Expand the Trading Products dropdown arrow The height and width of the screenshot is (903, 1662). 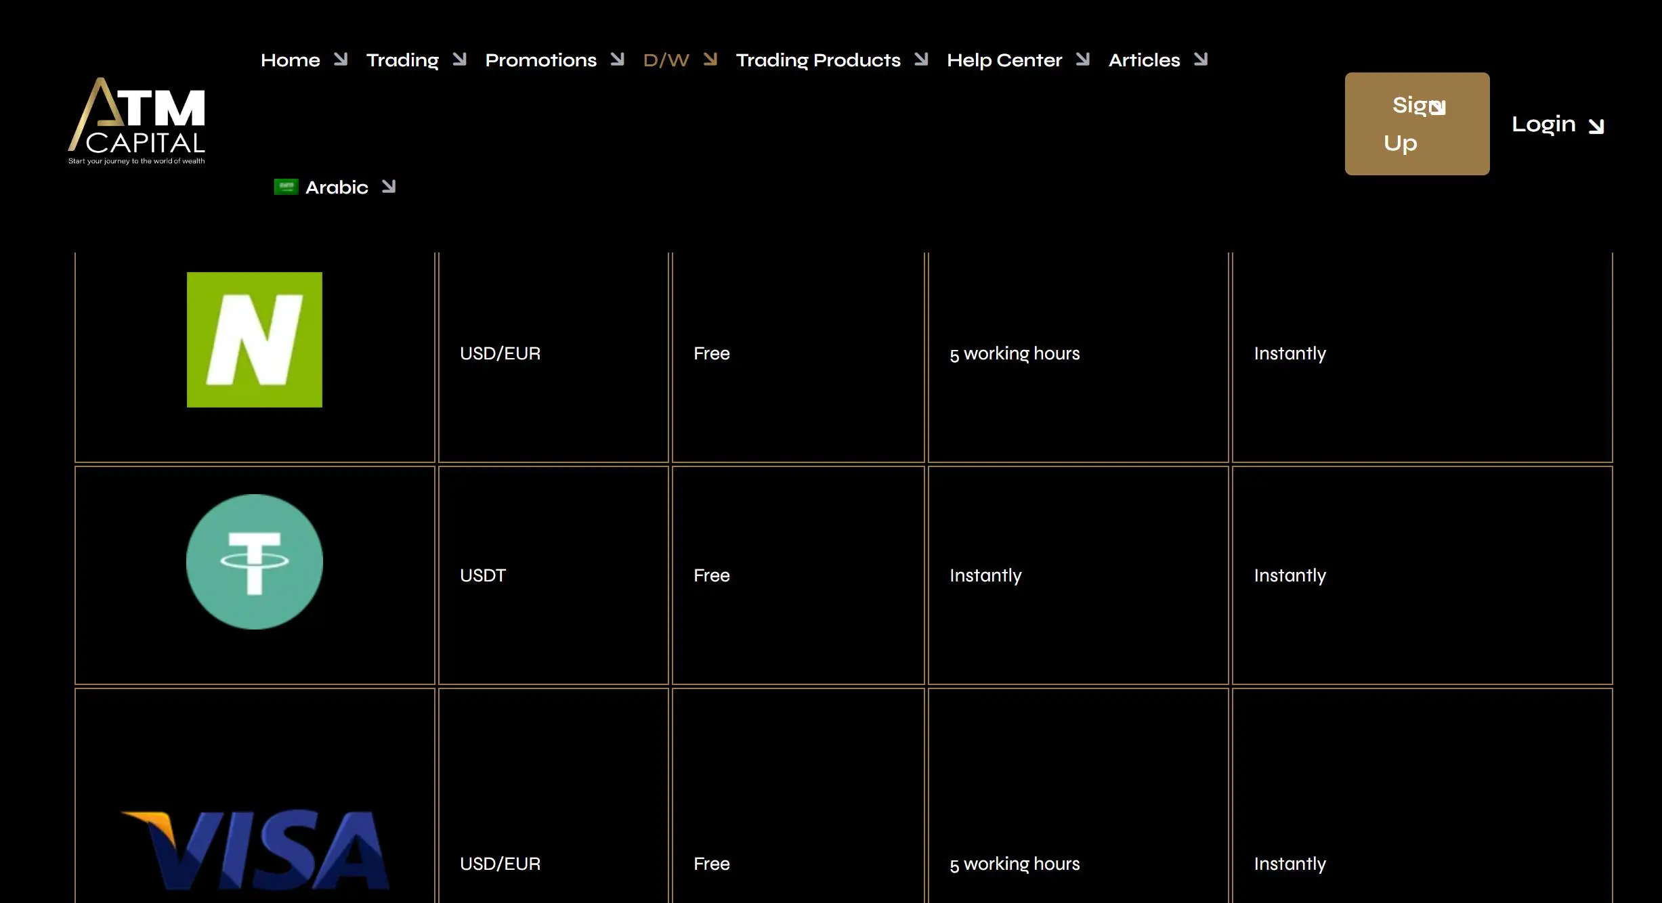tap(921, 60)
